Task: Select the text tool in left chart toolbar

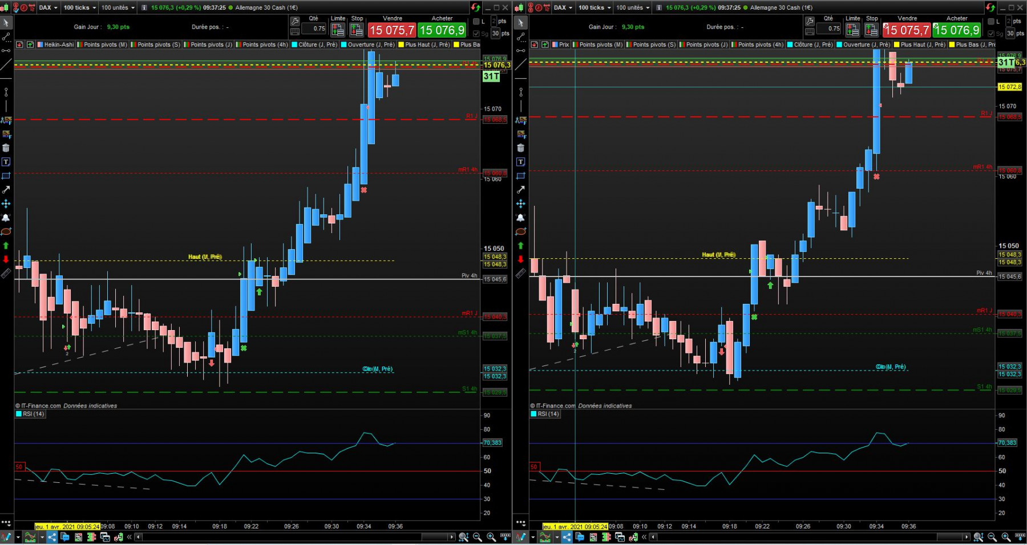Action: (6, 162)
